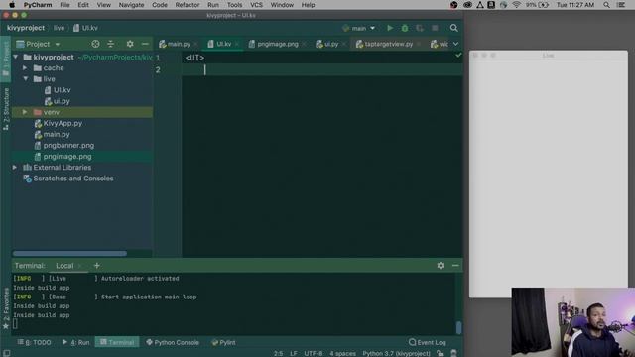Click the UTF-8 encoding status entry
The width and height of the screenshot is (635, 357).
tap(314, 353)
